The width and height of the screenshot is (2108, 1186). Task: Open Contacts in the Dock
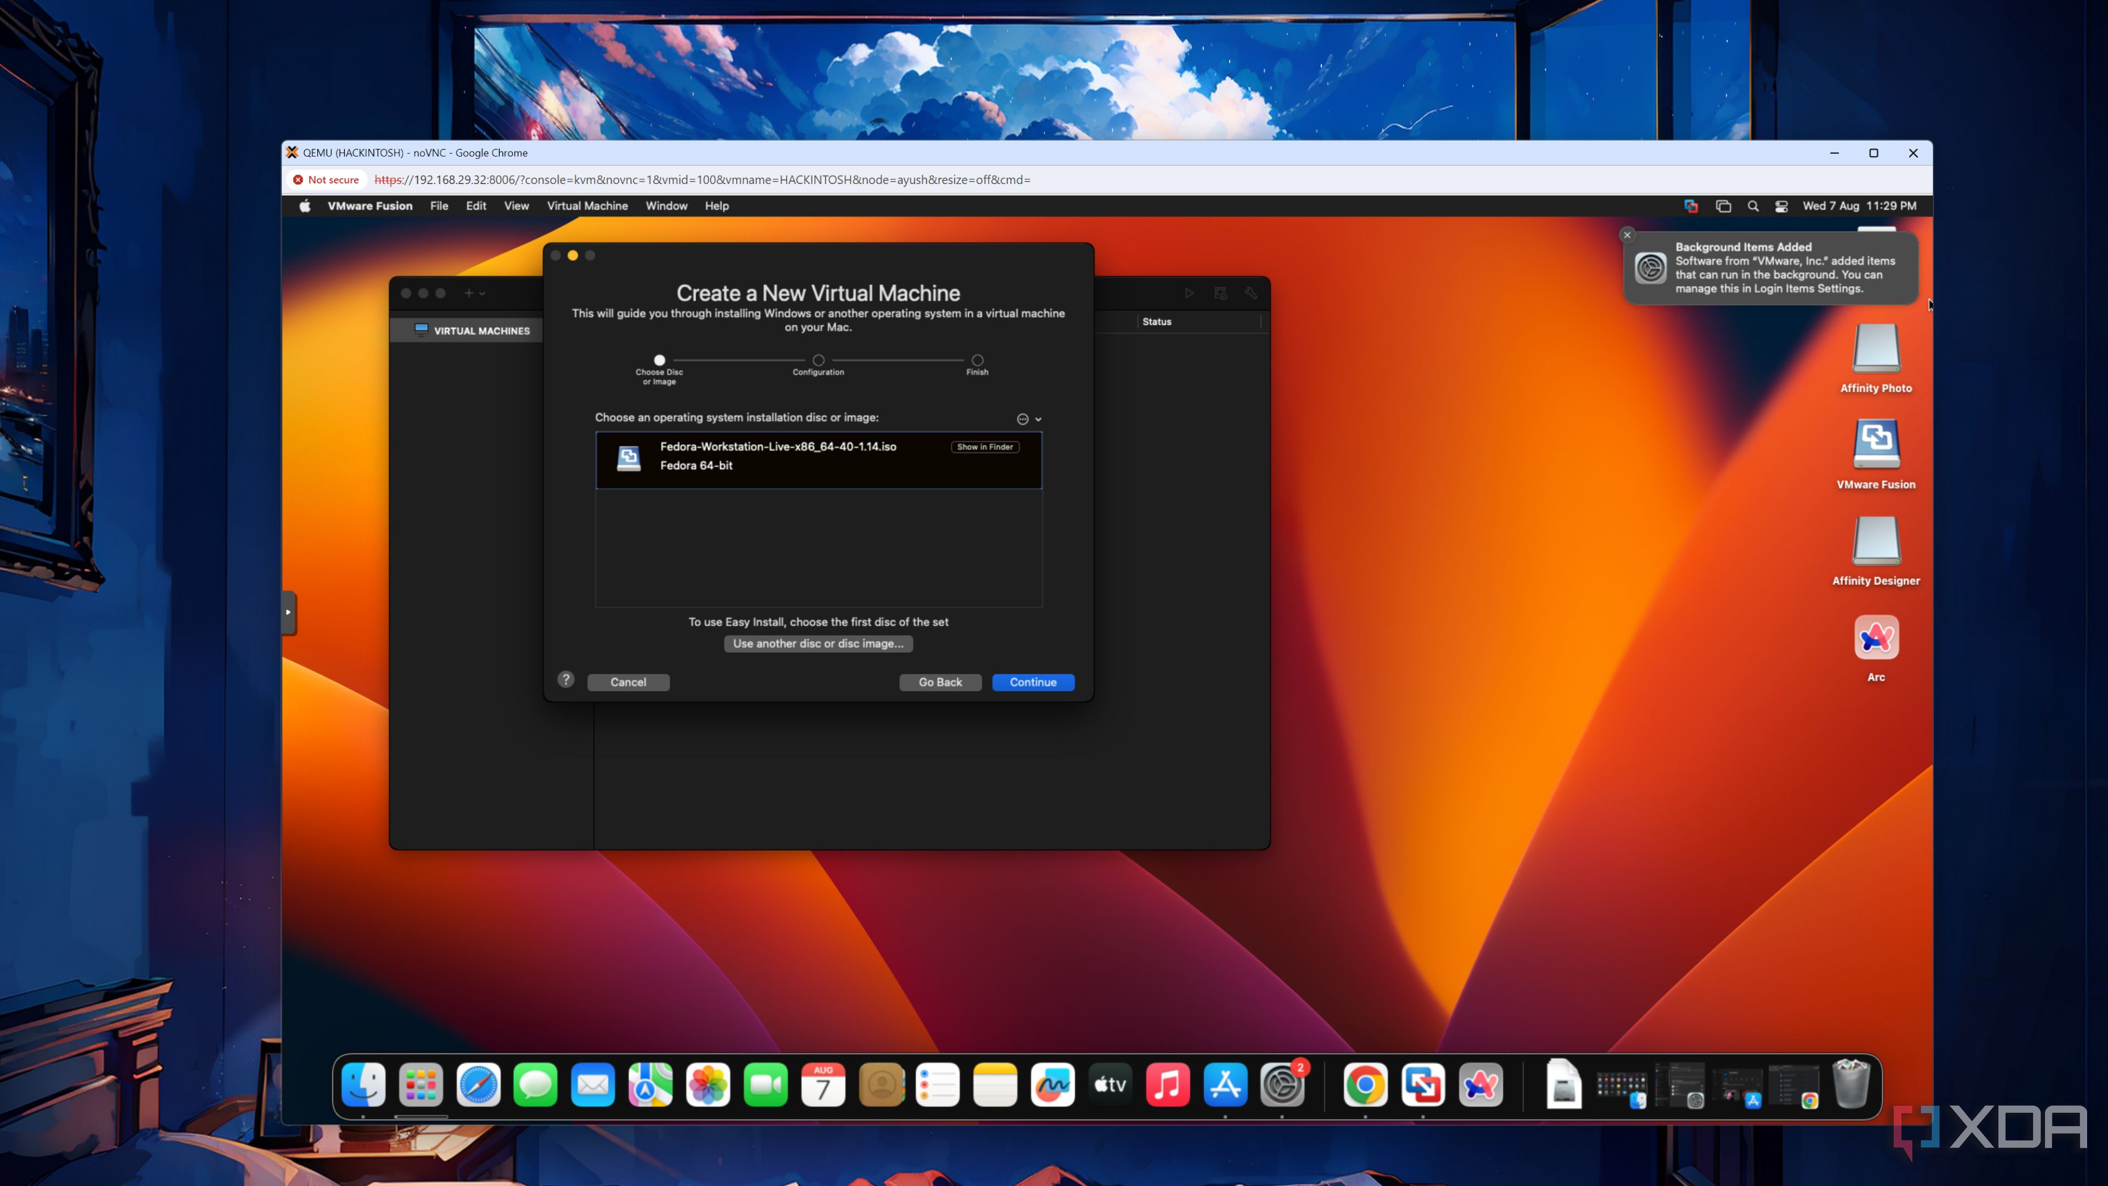click(x=881, y=1086)
